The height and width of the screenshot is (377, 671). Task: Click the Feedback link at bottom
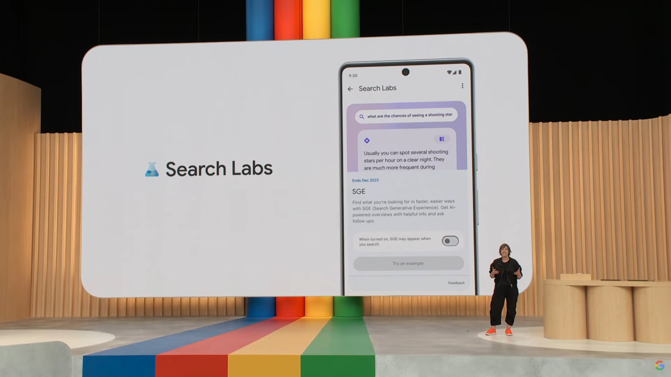455,282
